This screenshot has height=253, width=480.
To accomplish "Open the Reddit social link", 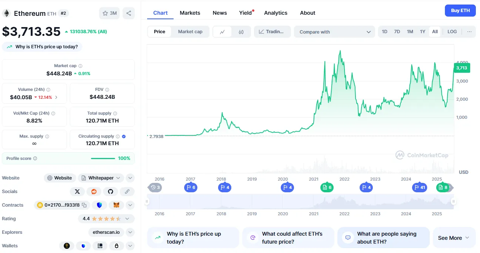I will coord(94,192).
